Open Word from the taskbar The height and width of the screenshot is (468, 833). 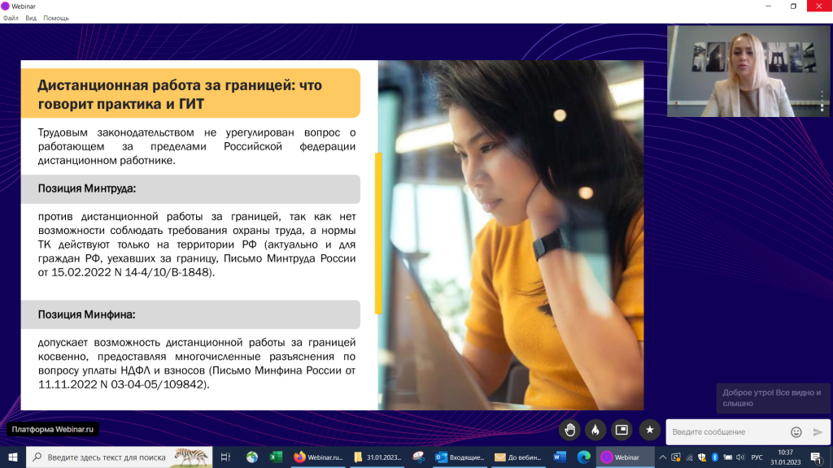coord(559,457)
